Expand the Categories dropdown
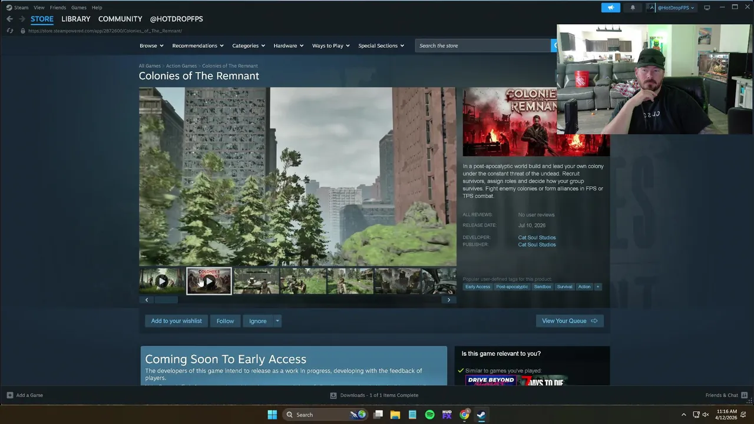 (249, 45)
